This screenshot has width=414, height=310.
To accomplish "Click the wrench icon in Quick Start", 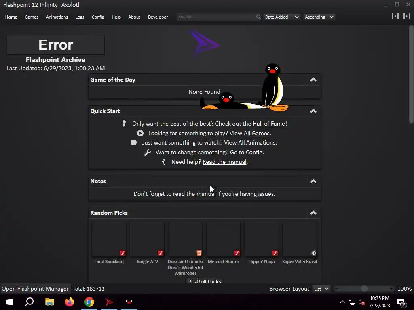I will coord(148,152).
